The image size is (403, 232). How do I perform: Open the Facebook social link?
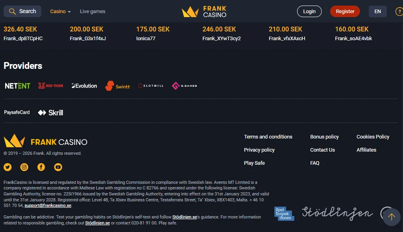point(41,167)
